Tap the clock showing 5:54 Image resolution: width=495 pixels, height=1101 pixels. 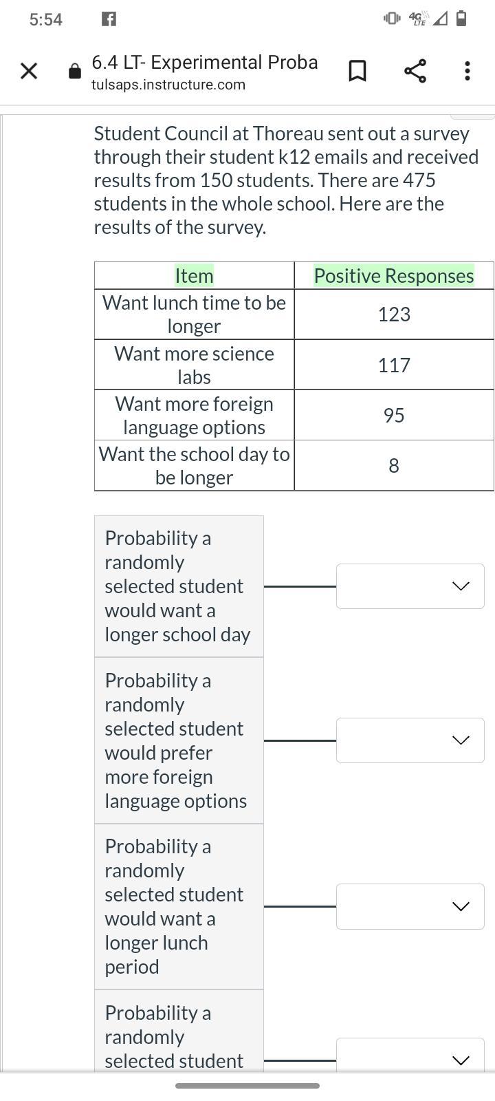46,19
